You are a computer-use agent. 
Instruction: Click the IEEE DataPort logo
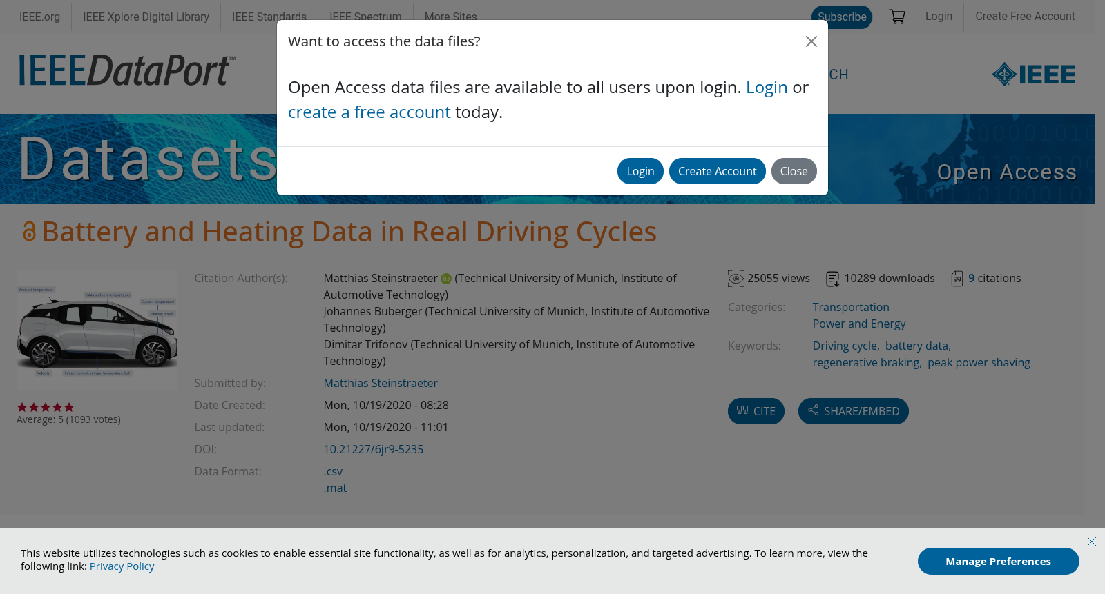click(x=127, y=70)
